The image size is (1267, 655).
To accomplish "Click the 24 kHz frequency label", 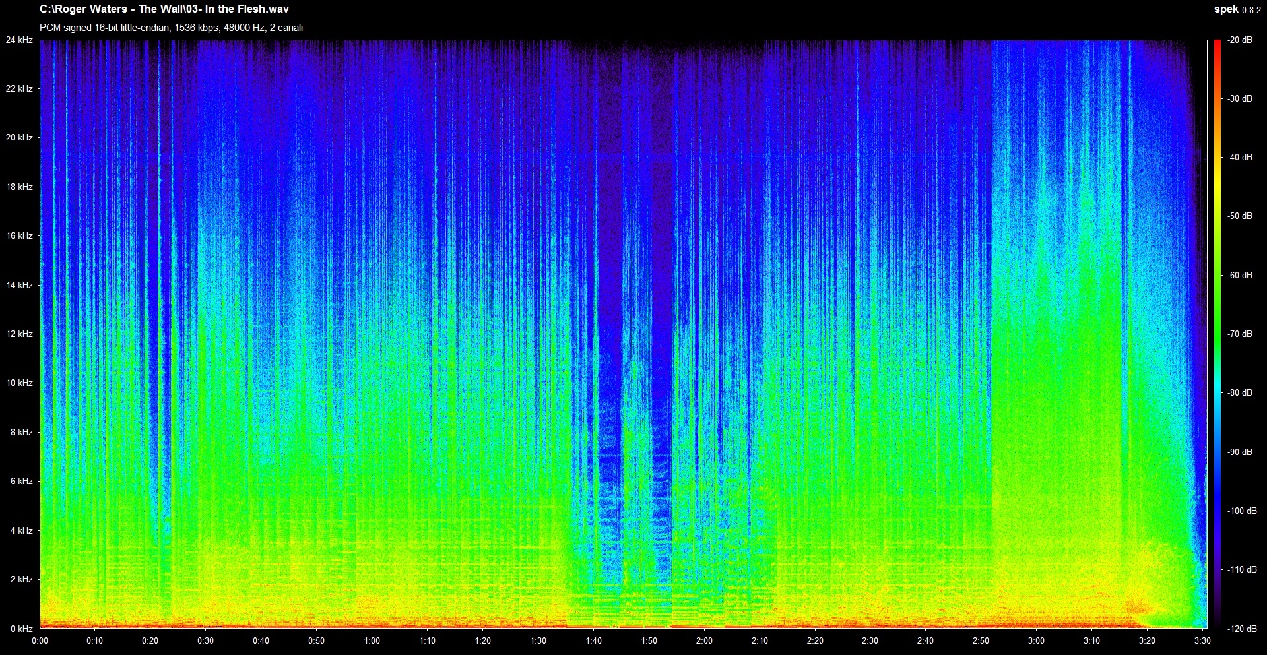I will click(x=19, y=40).
